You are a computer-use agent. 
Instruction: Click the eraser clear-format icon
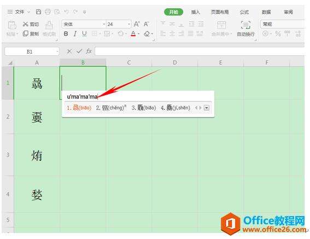tap(147, 34)
